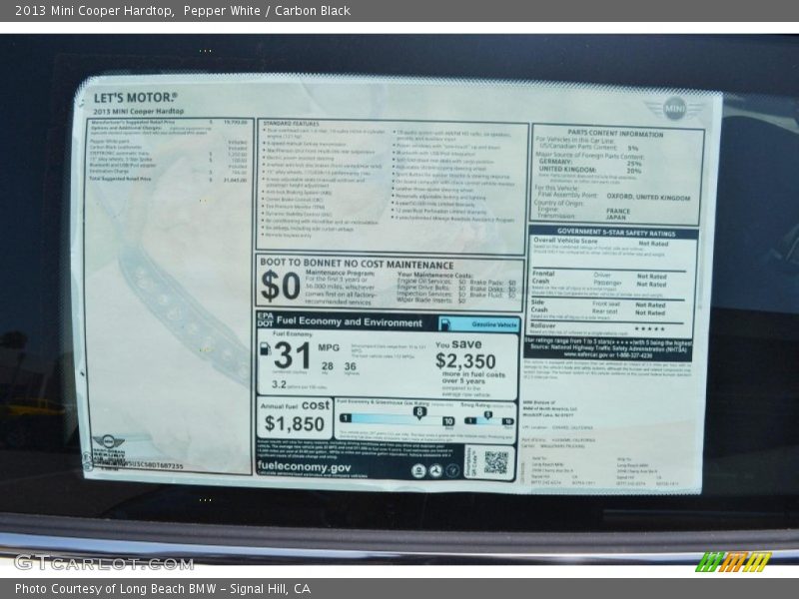This screenshot has height=599, width=799.
Task: Click the large $0 maintenance cost
Action: 281,286
